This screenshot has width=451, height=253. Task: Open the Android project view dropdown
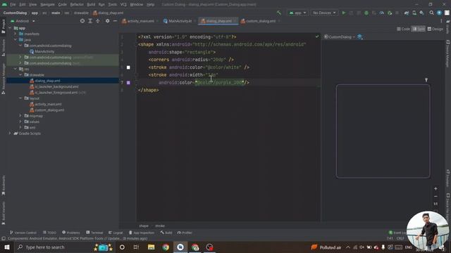click(x=23, y=21)
